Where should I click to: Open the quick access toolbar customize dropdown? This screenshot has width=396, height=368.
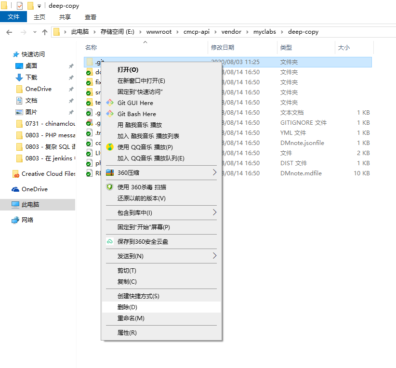[x=39, y=6]
